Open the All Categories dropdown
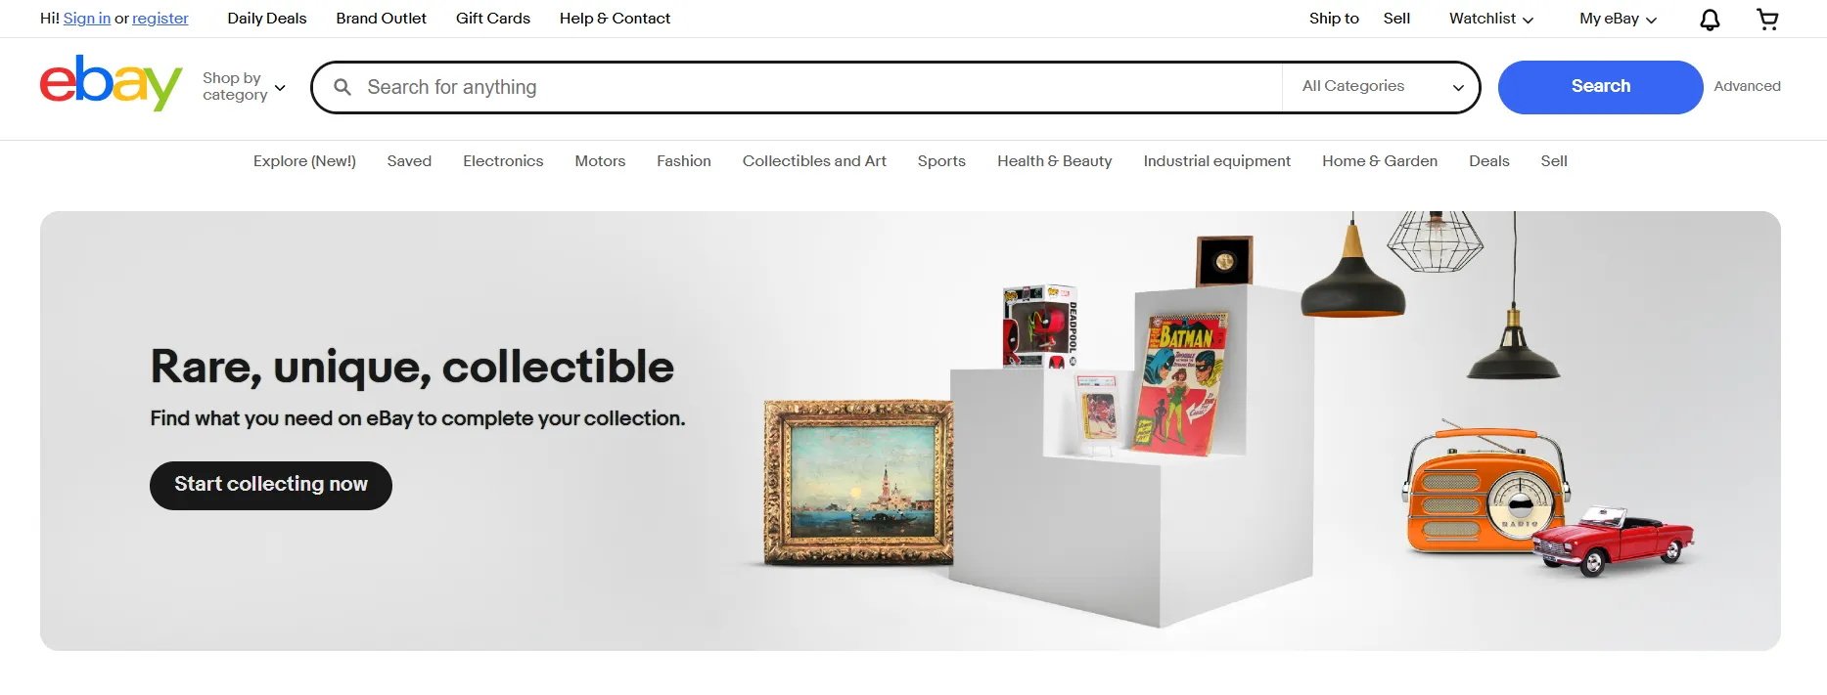This screenshot has width=1827, height=695. [x=1381, y=87]
